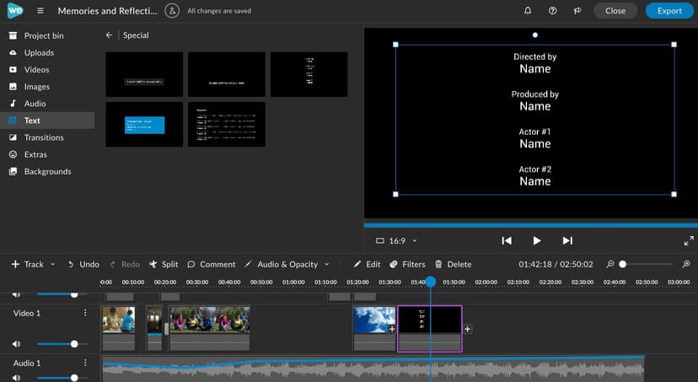Open the help question mark icon

(552, 11)
